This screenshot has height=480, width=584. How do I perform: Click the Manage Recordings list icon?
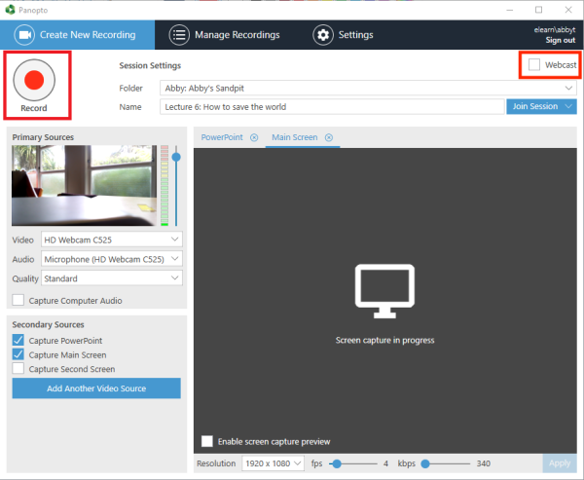[179, 35]
